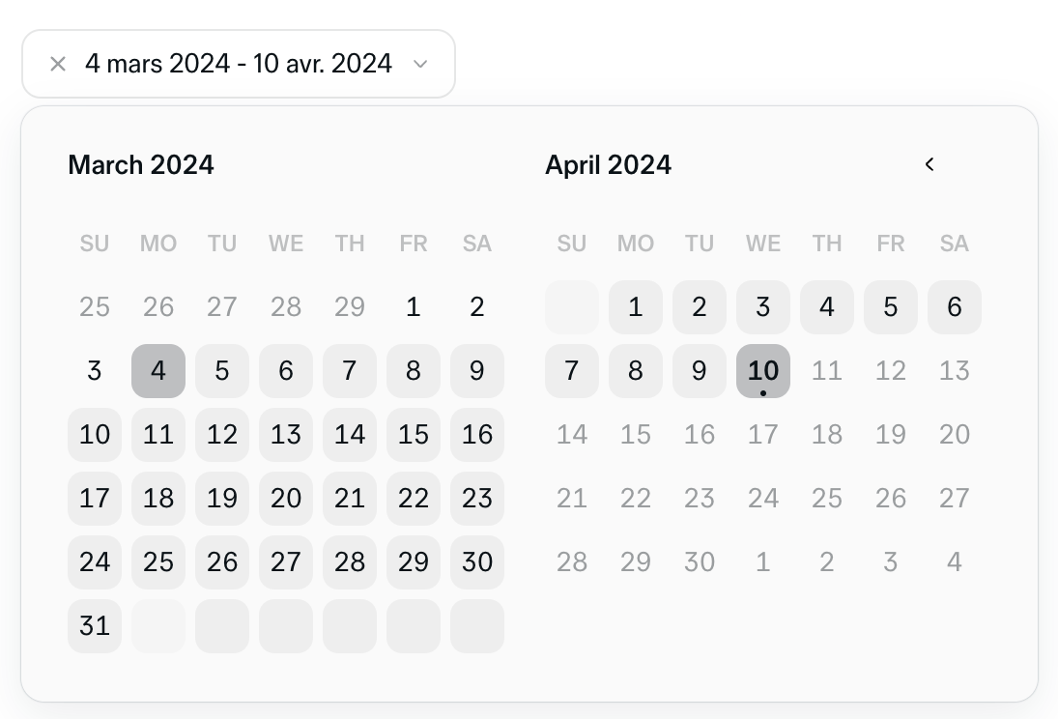Click the March 2024 month heading

pos(140,164)
